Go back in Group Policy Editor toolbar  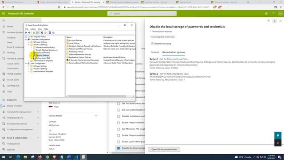tap(26, 32)
